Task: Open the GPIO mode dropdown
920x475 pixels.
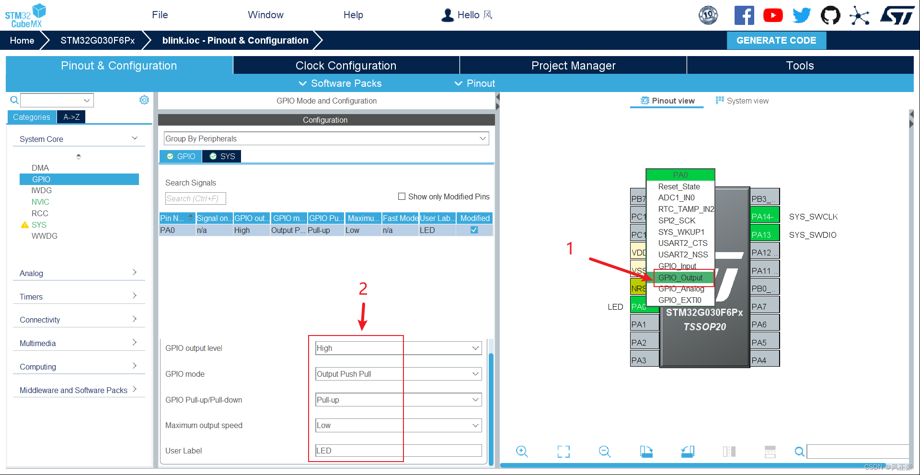Action: point(399,374)
